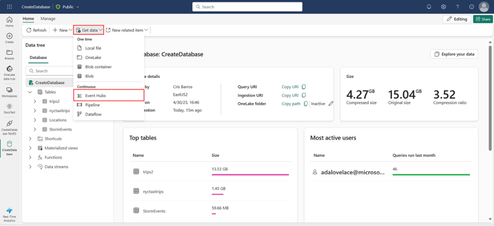Expand the Data streams node

pyautogui.click(x=30, y=167)
